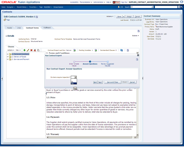Expand Services and Payment tree node
This screenshot has height=147, width=184.
click(7, 59)
